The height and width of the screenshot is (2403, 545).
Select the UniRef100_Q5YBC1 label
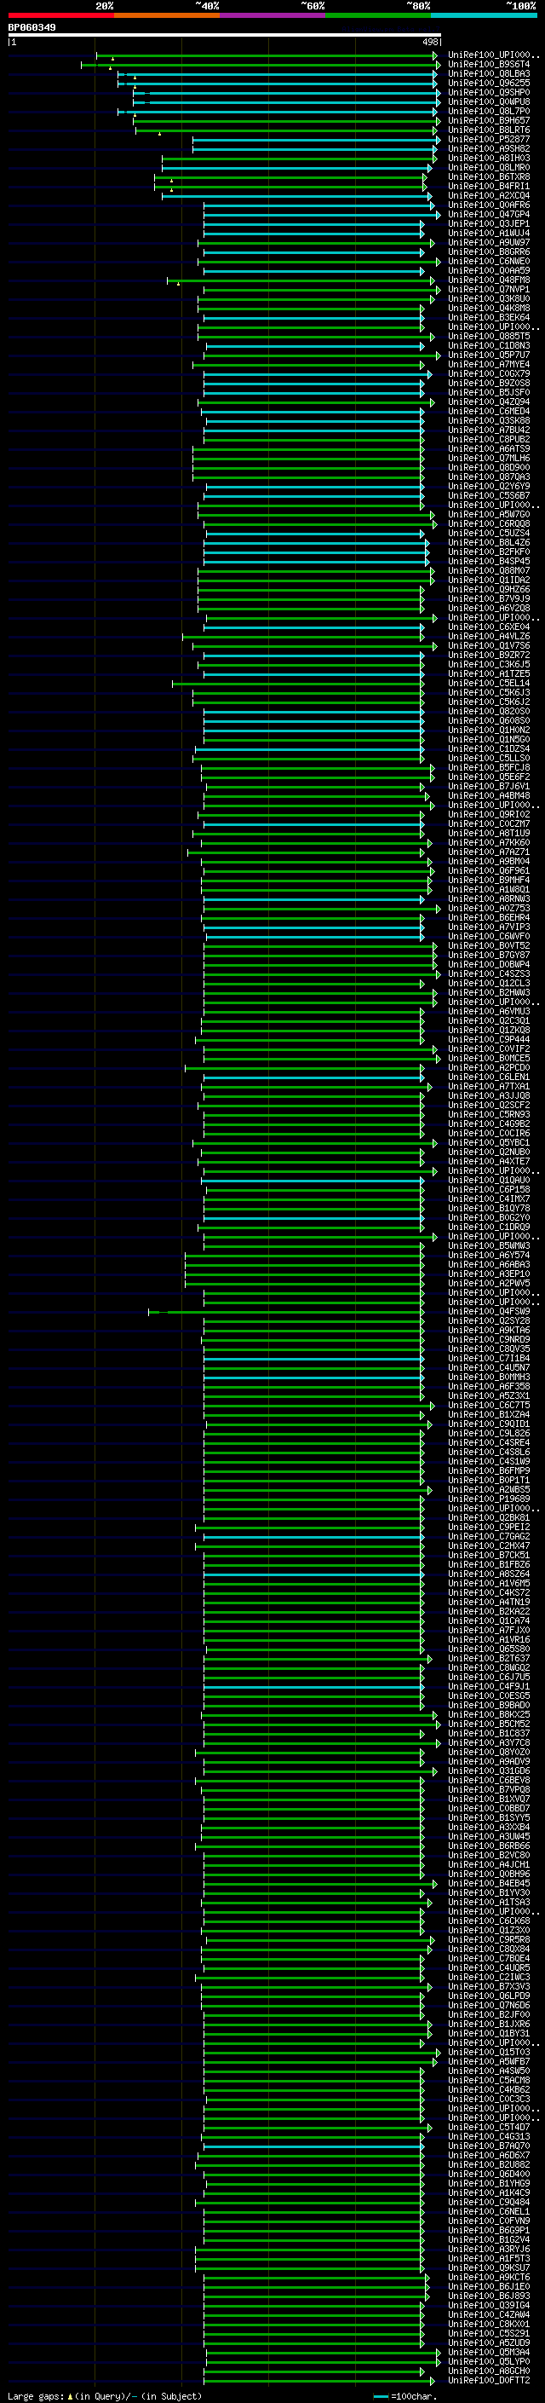[489, 1143]
